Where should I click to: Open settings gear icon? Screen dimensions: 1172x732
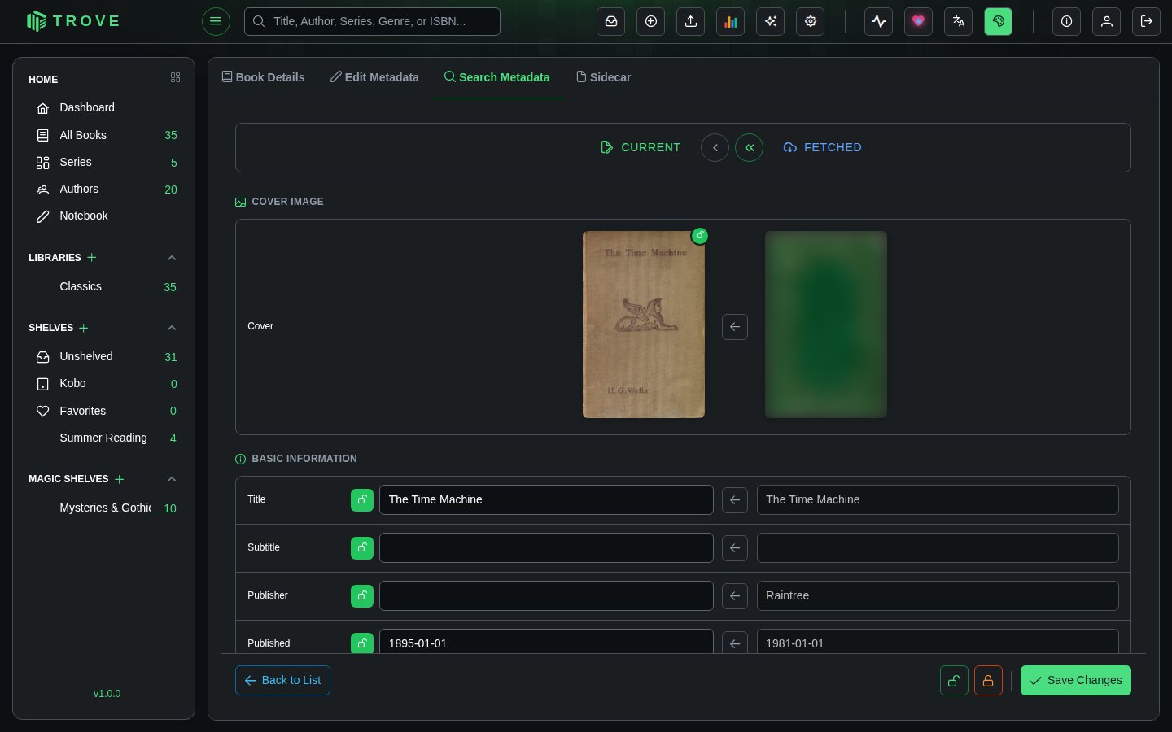point(811,21)
